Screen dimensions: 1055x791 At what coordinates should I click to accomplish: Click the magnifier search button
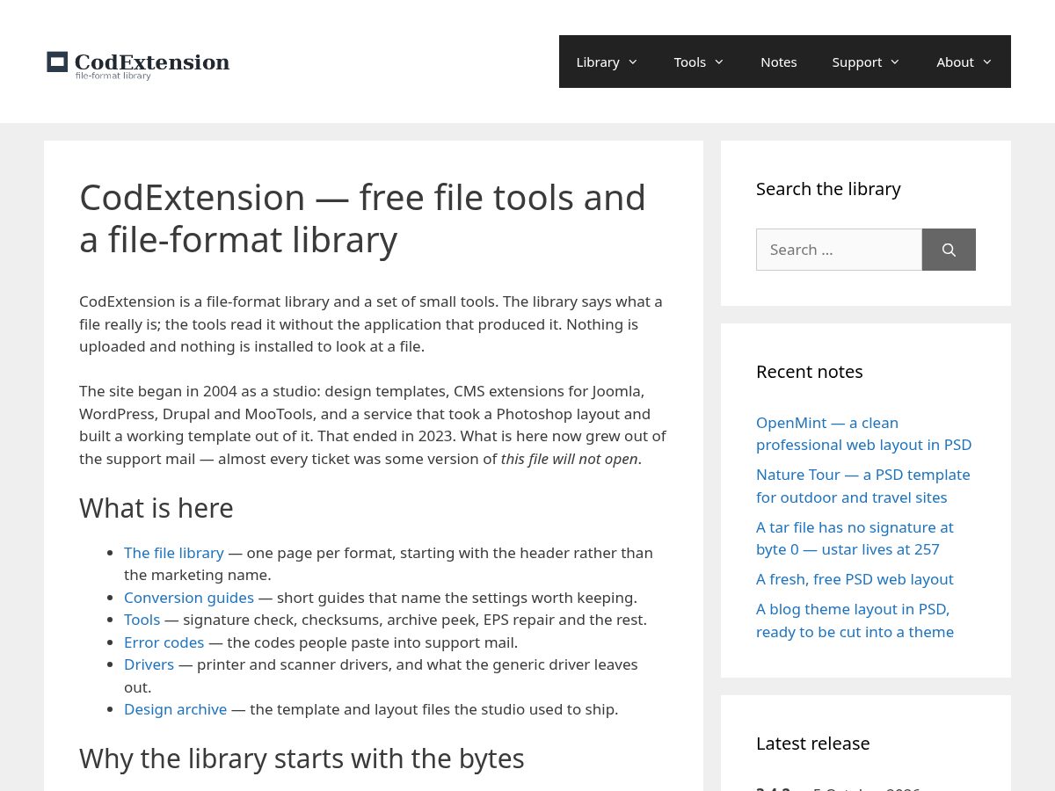pyautogui.click(x=949, y=250)
